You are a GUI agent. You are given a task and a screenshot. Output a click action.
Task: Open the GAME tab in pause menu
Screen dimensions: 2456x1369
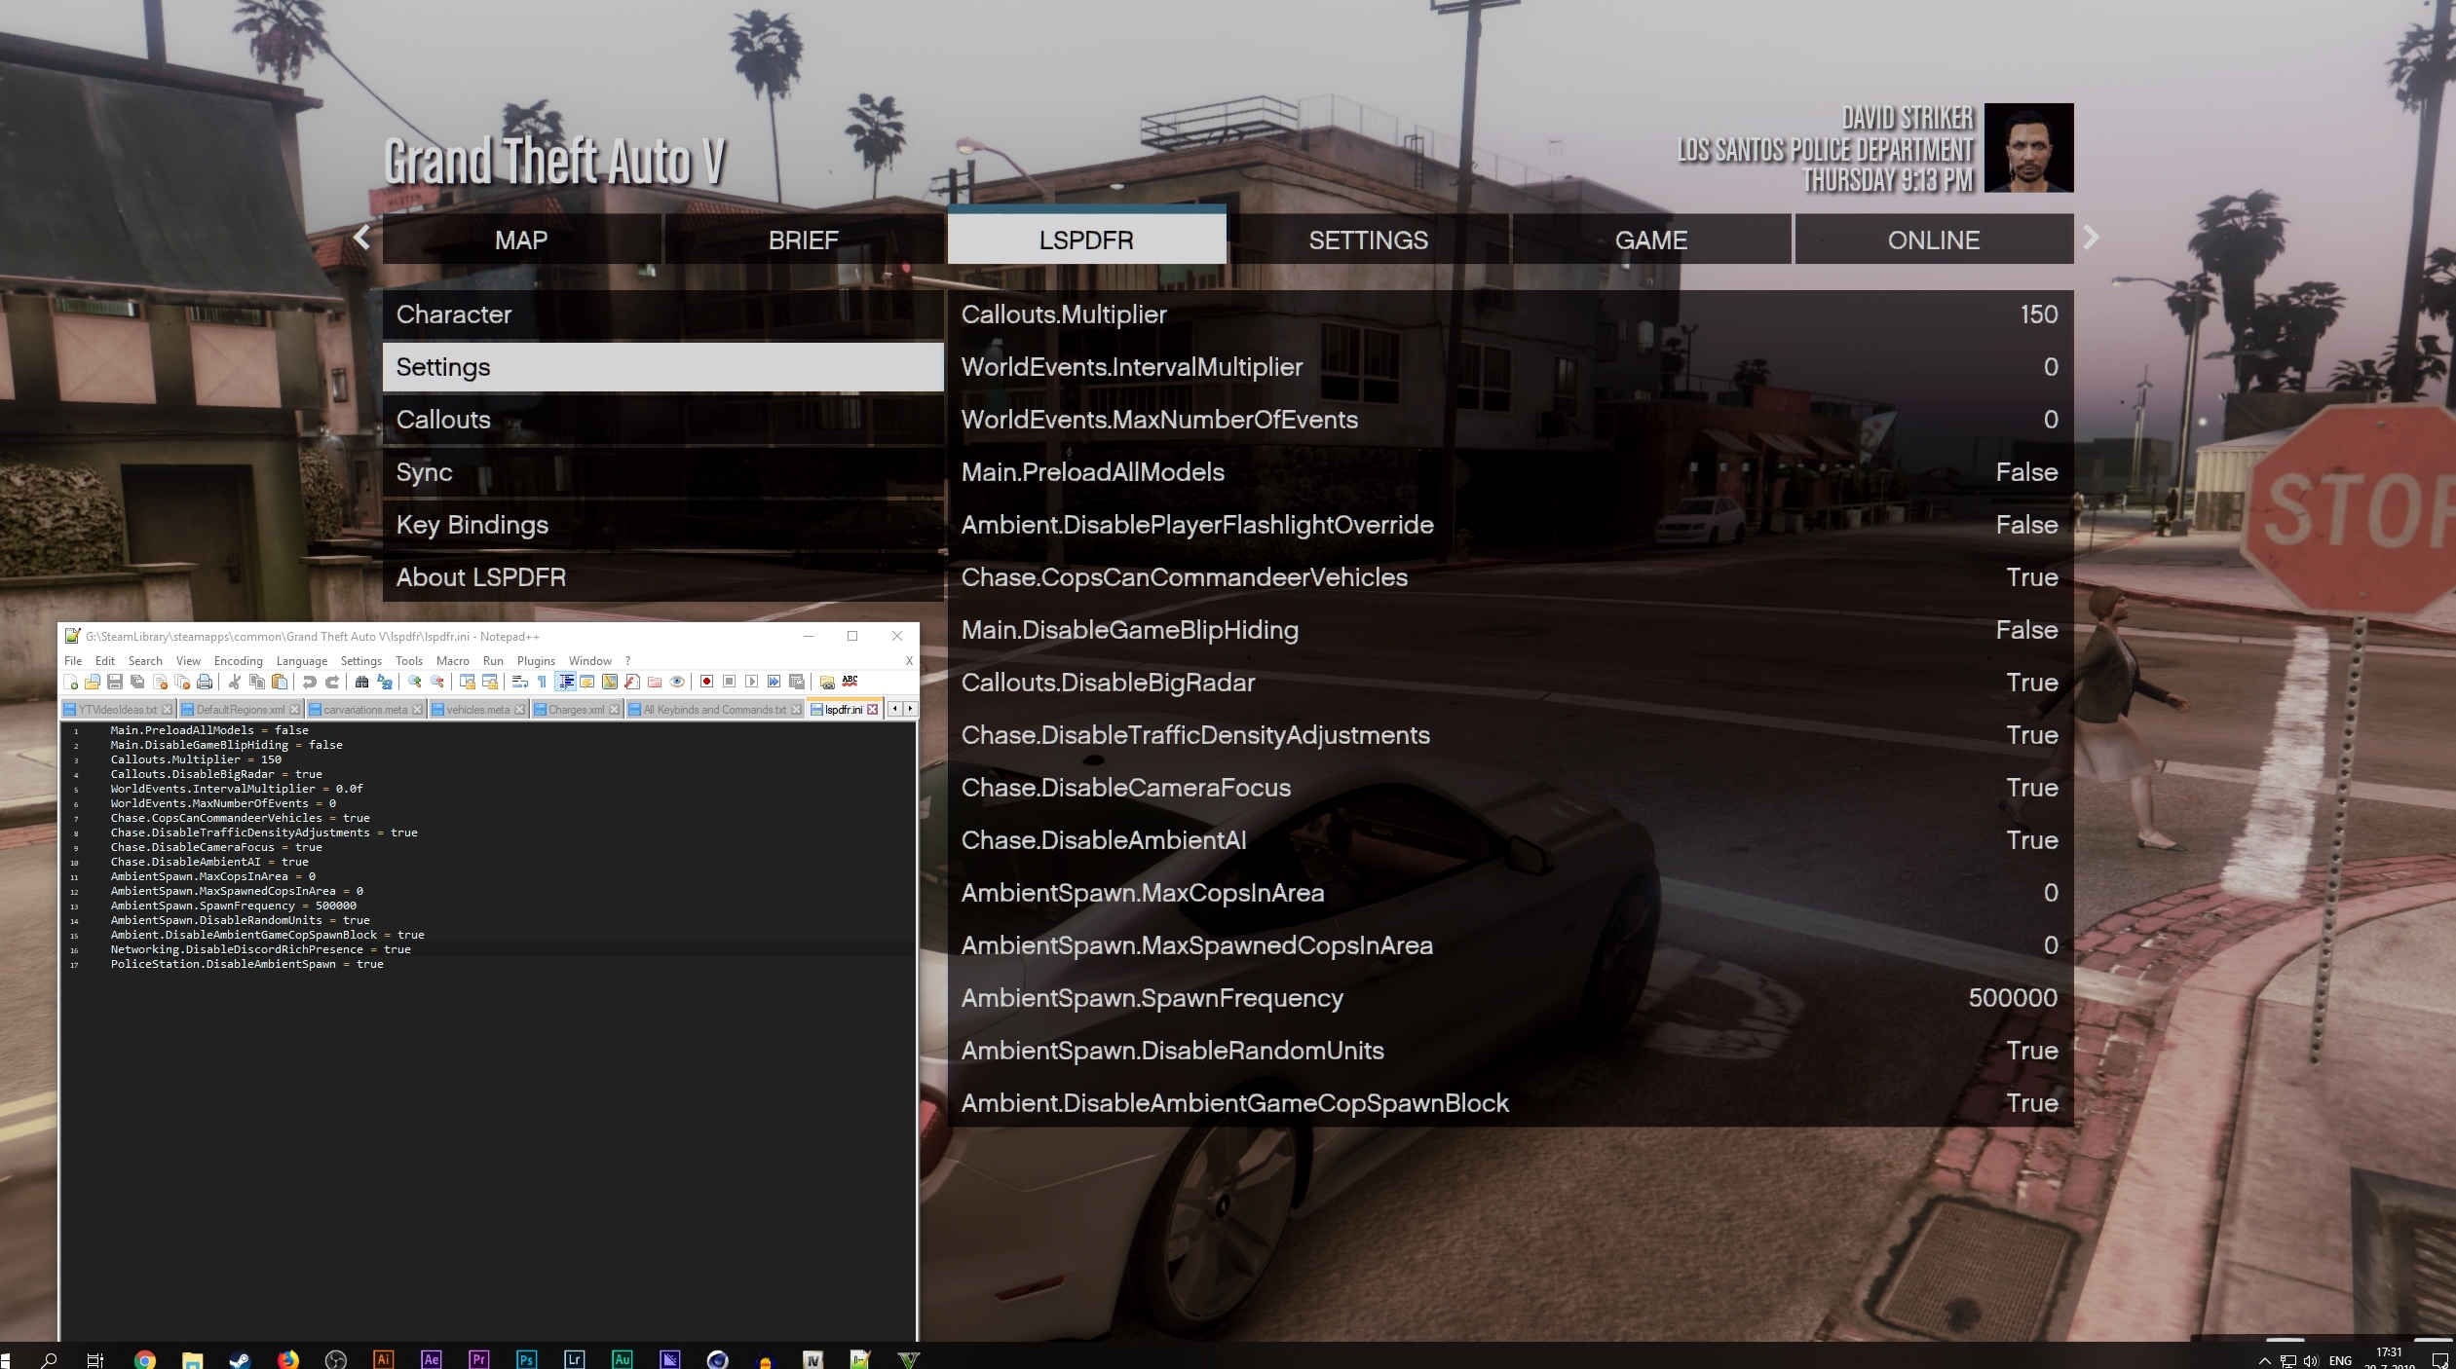(x=1650, y=240)
